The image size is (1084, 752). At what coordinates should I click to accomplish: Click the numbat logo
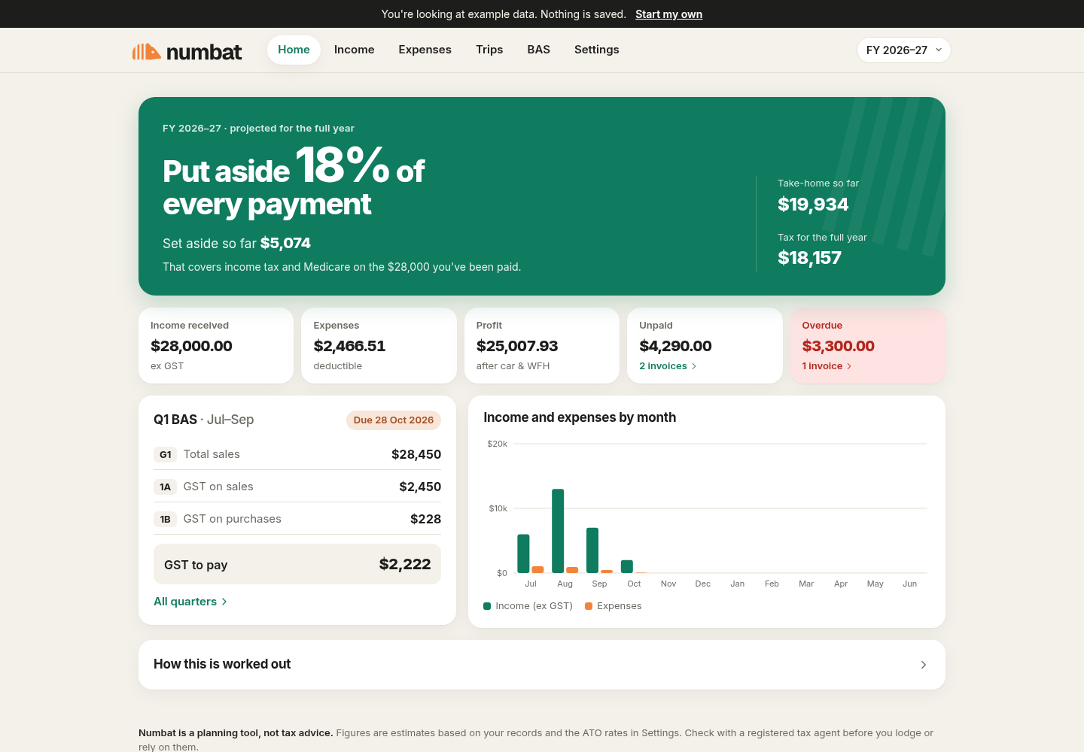point(187,51)
